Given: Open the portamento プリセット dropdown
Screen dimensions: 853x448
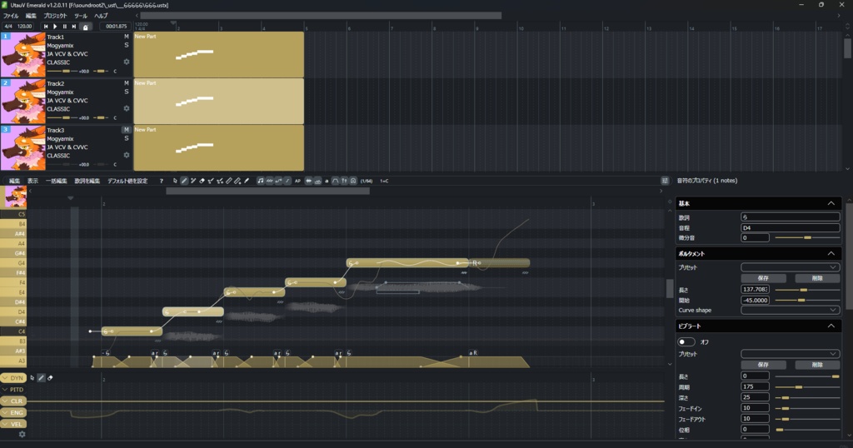Looking at the screenshot, I should pyautogui.click(x=790, y=267).
